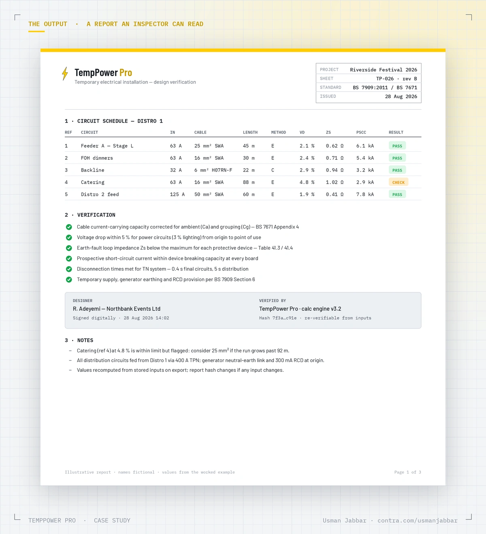The height and width of the screenshot is (534, 486).
Task: Select the RESULT column header
Action: [396, 132]
